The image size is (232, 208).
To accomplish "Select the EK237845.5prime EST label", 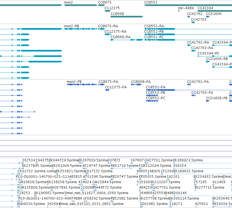I will coord(37,166).
